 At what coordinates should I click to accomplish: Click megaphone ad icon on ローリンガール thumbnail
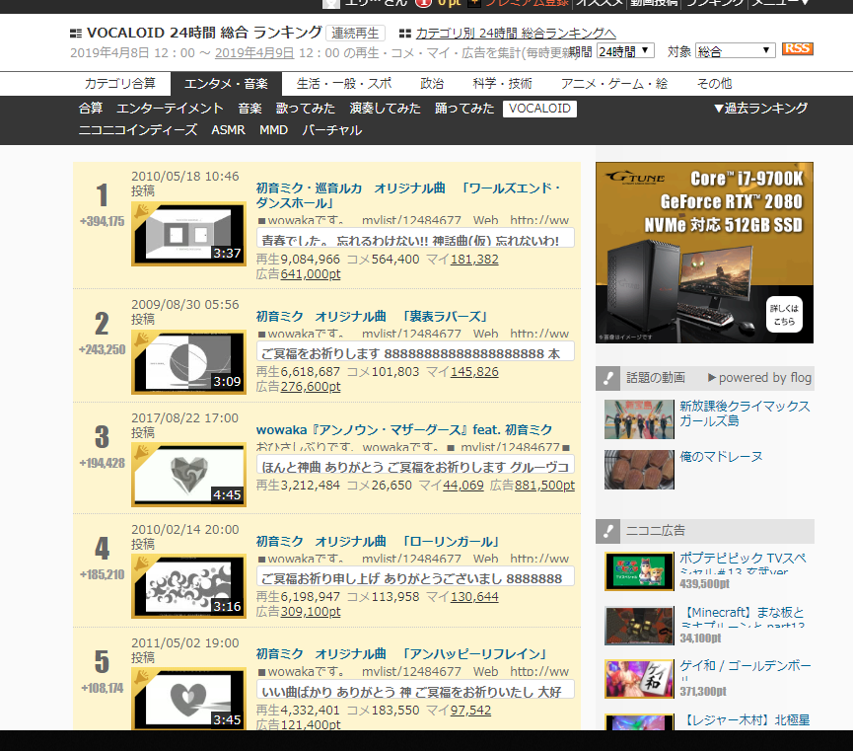pos(142,563)
